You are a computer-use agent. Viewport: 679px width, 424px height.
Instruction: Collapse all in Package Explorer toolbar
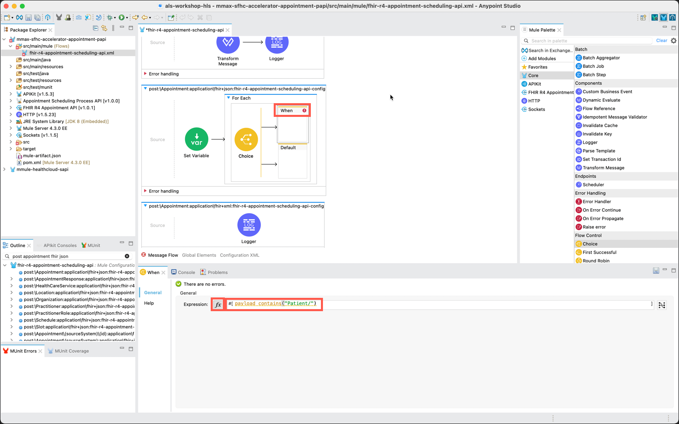pos(95,28)
